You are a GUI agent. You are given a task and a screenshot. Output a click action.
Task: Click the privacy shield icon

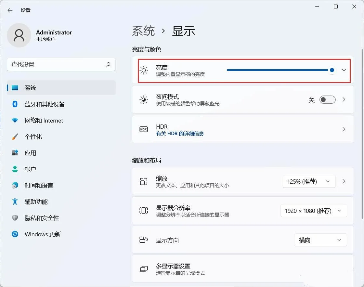click(15, 218)
